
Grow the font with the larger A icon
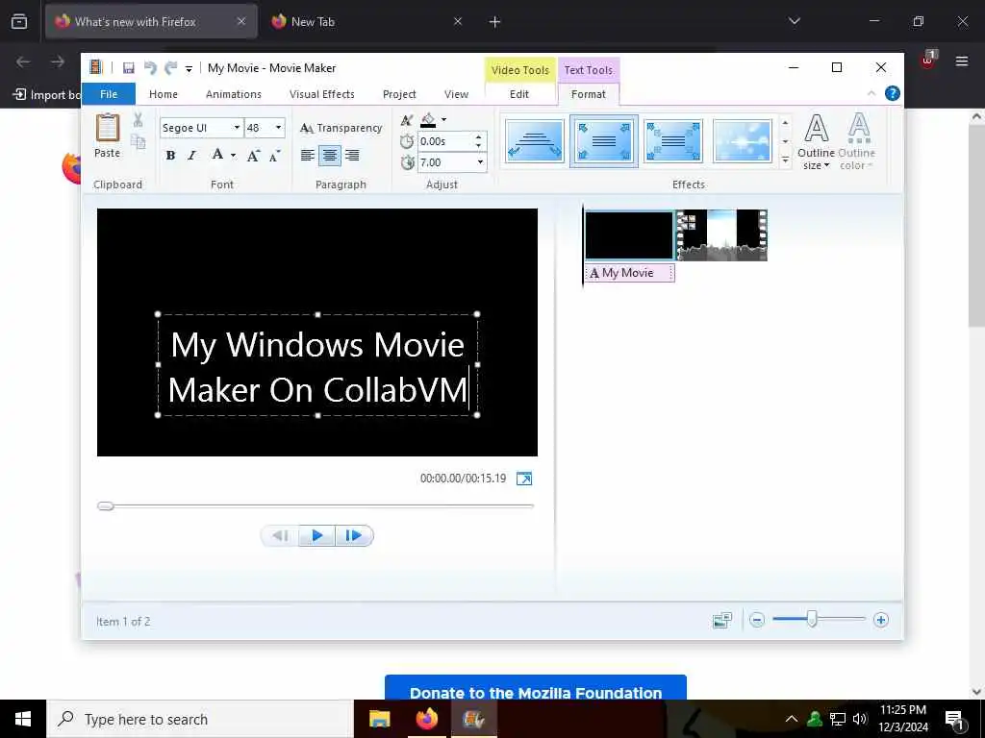point(253,156)
